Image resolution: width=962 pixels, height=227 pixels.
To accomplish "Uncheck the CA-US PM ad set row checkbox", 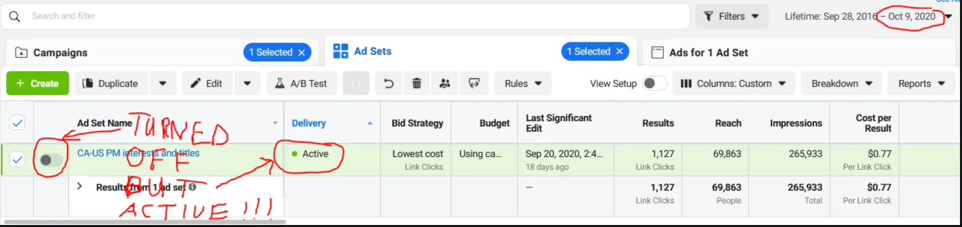I will click(17, 160).
